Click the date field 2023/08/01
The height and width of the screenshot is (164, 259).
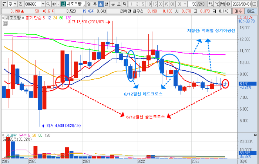pyautogui.click(x=242, y=4)
